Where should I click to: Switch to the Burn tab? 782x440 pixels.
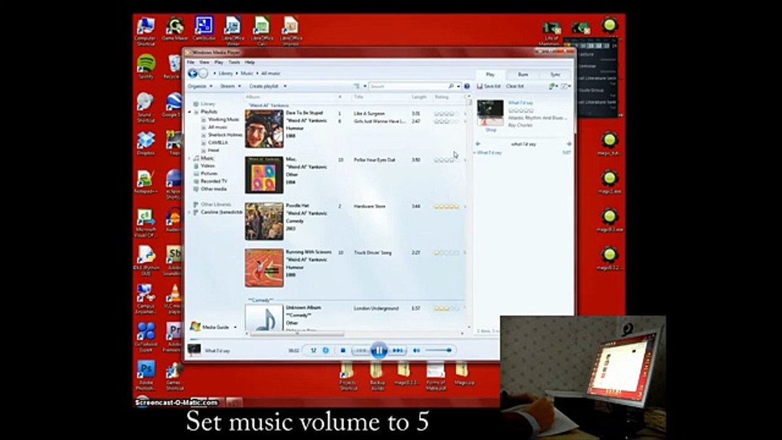(x=523, y=74)
